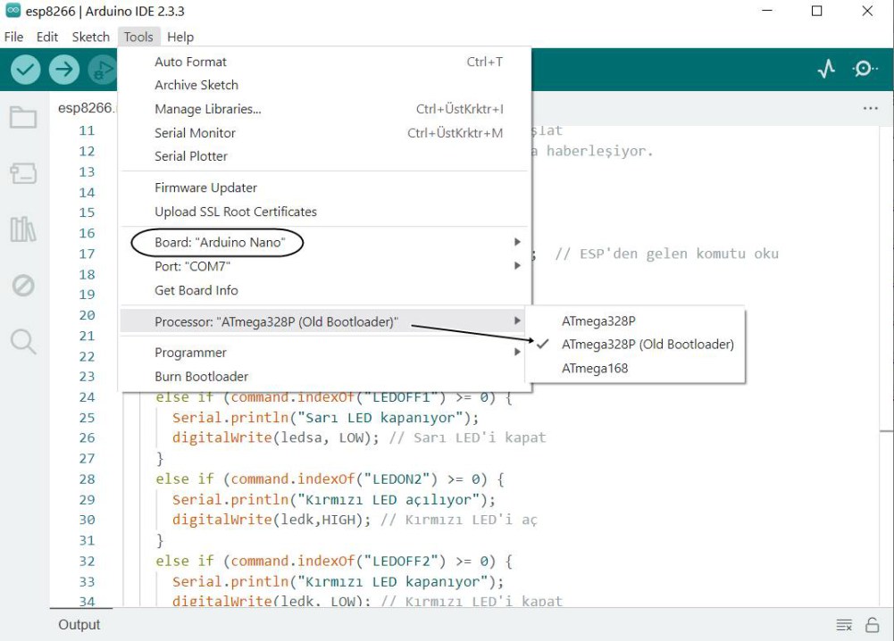Click Burn Bootloader menu entry
The width and height of the screenshot is (894, 641).
tap(326, 377)
